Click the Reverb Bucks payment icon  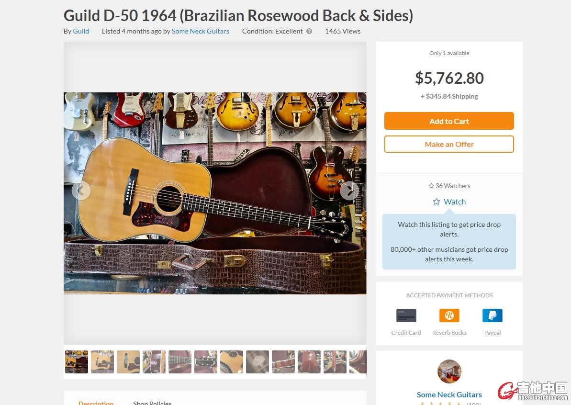click(449, 315)
